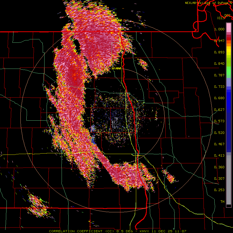The width and height of the screenshot is (233, 233).
Task: Click the KMVX radar site identifier
Action: 145,231
